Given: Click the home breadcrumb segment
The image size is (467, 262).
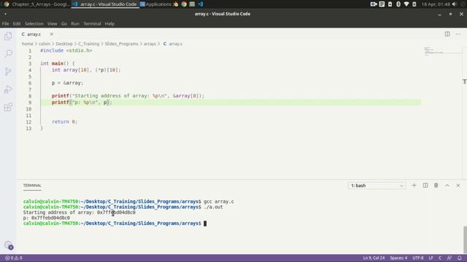Looking at the screenshot, I should [x=28, y=44].
